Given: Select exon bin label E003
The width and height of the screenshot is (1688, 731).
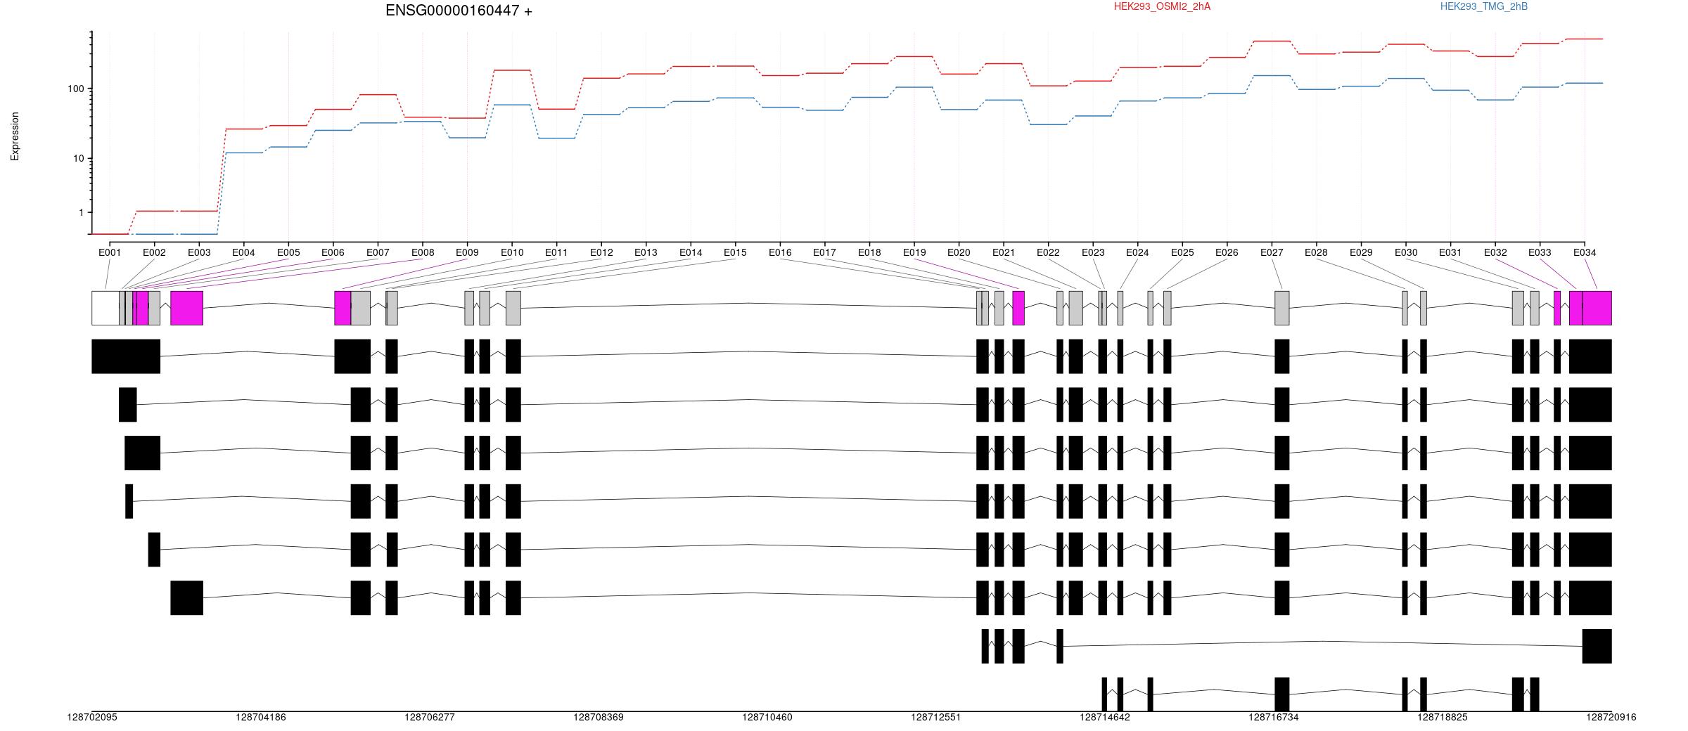Looking at the screenshot, I should tap(199, 252).
